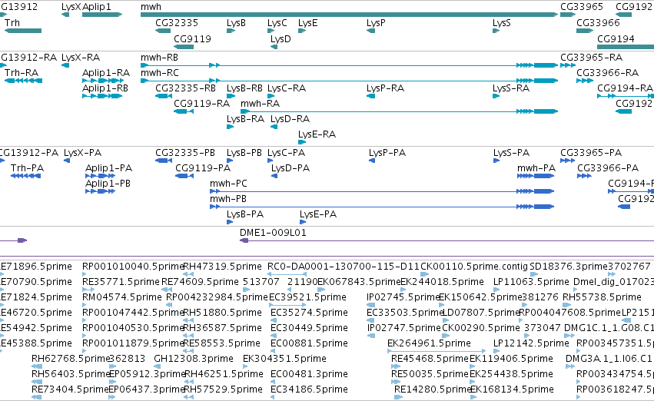Select the IP02745.5prime EST label
This screenshot has width=654, height=401.
tap(403, 297)
